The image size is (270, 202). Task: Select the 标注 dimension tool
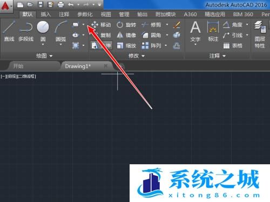[213, 31]
